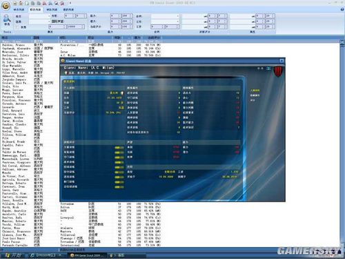
Task: Switch to the second ribbon tab
Action: point(35,10)
